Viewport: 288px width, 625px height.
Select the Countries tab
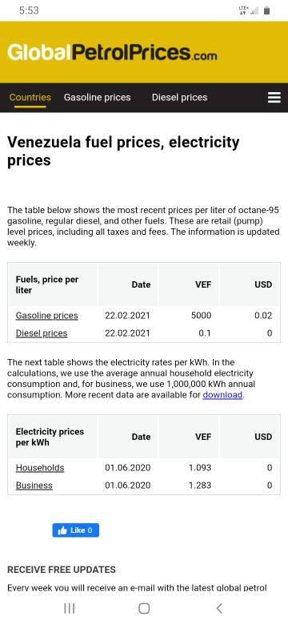click(x=30, y=97)
